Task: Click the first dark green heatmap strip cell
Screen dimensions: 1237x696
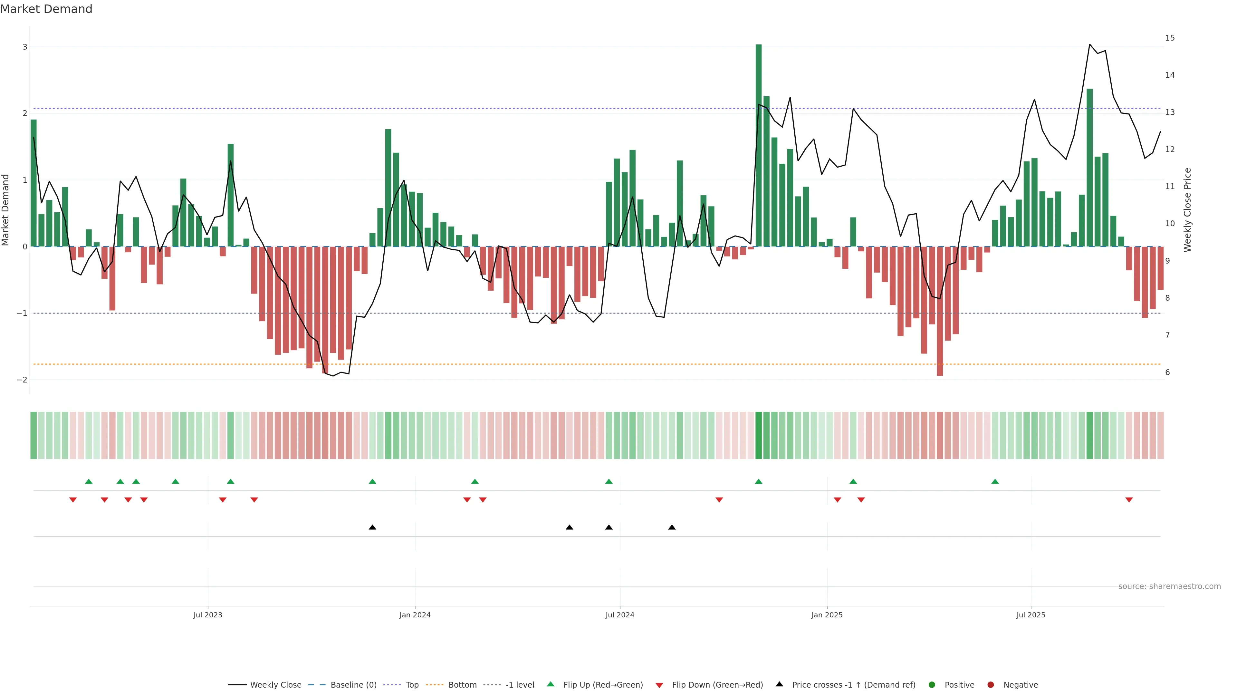Action: (x=34, y=435)
